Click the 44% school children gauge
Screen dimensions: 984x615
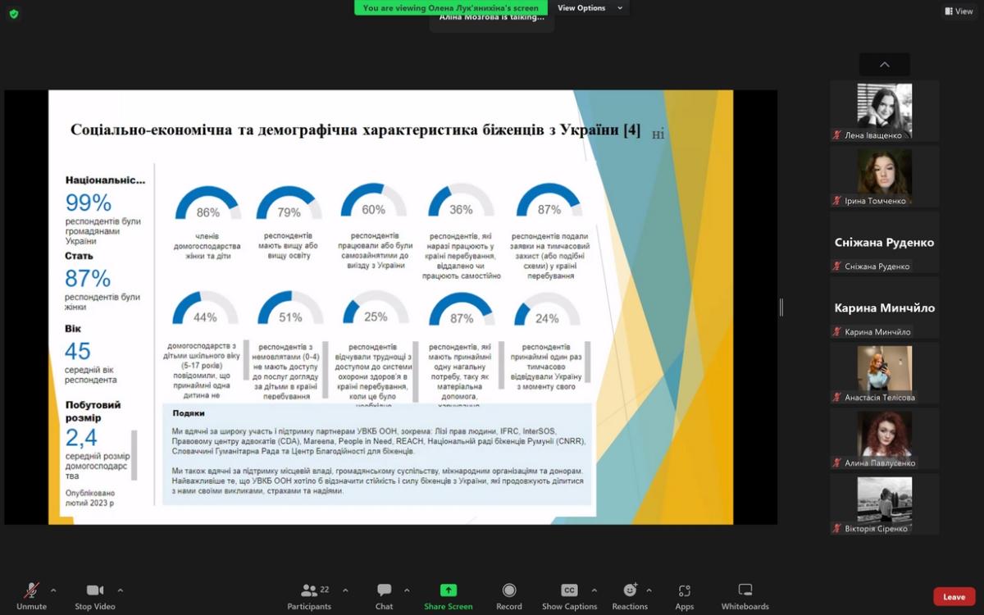(206, 309)
